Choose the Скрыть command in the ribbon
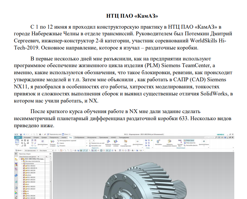Screen dimensions: 247x199 61,143
